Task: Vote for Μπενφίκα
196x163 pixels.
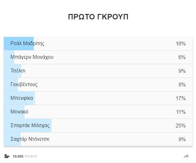Action: 22,98
